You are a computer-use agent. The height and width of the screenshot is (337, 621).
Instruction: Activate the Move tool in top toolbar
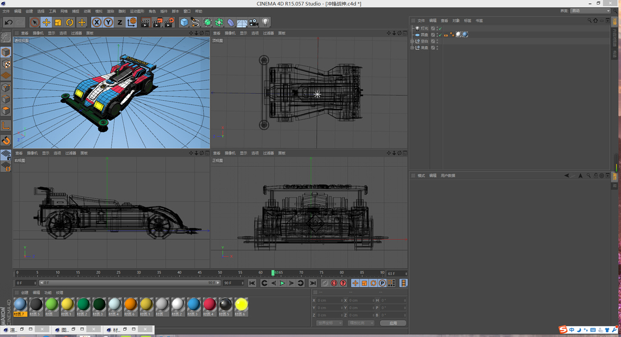[x=46, y=22]
